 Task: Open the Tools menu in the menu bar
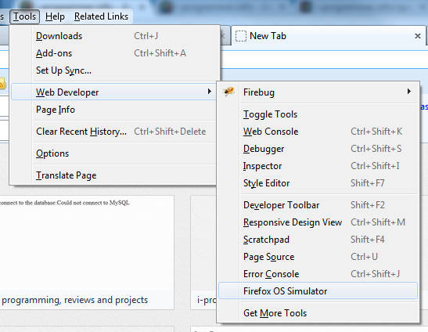[24, 16]
